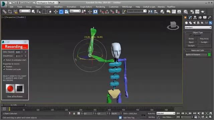The image size is (214, 120).
Task: Open the RealFlow menu
Action: pyautogui.click(x=171, y=7)
